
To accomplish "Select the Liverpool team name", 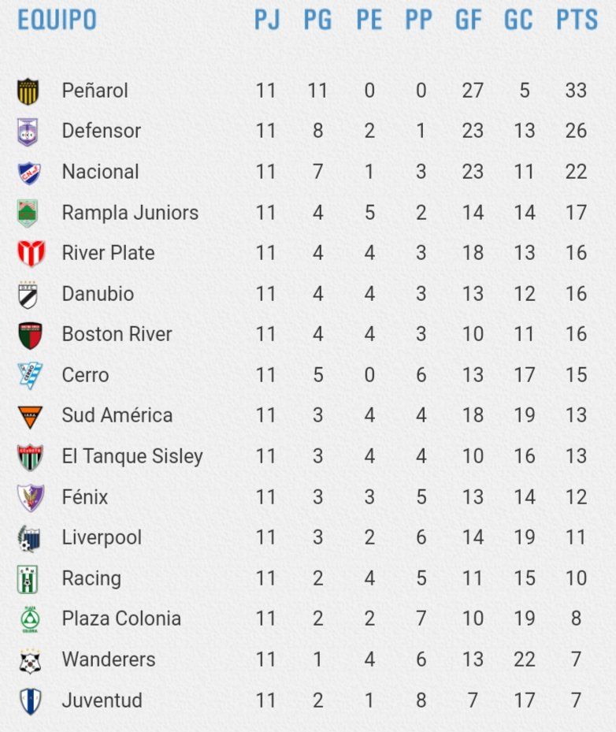I will pos(102,537).
